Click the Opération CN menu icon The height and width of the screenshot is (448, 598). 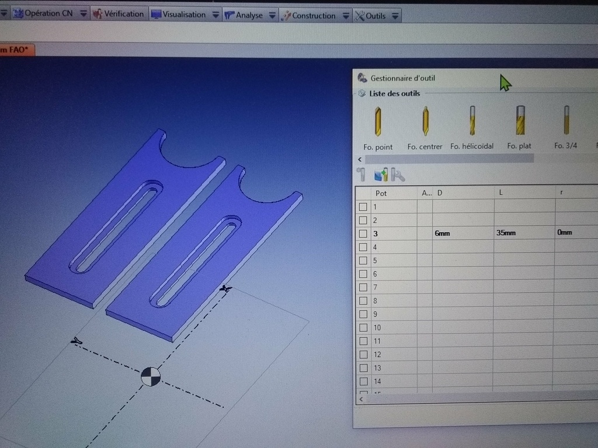pos(18,14)
